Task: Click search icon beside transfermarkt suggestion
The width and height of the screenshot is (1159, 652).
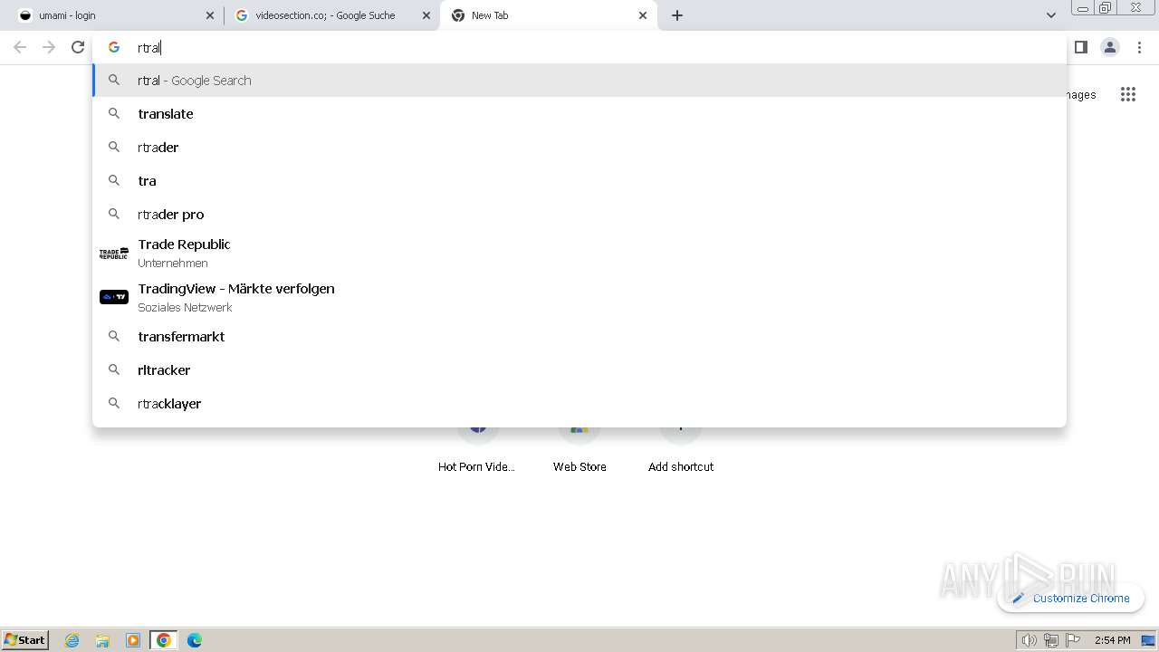Action: coord(114,336)
